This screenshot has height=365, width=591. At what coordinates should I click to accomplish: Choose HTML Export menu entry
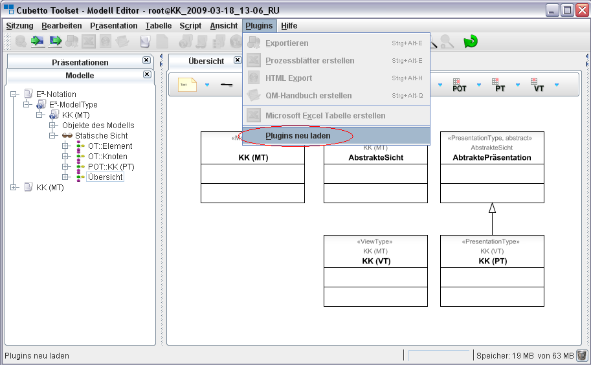(x=336, y=78)
